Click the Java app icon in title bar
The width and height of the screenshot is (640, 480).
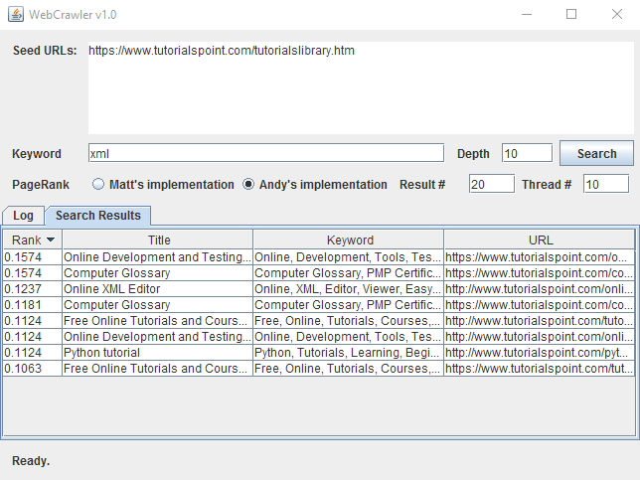click(x=13, y=14)
